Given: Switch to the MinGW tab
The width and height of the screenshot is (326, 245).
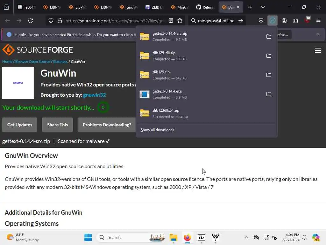Looking at the screenshot, I should click(180, 7).
